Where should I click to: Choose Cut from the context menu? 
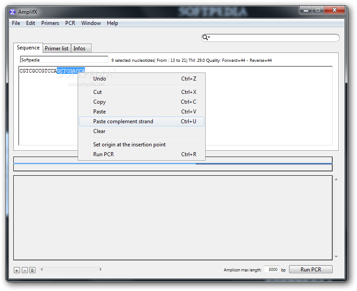click(141, 92)
